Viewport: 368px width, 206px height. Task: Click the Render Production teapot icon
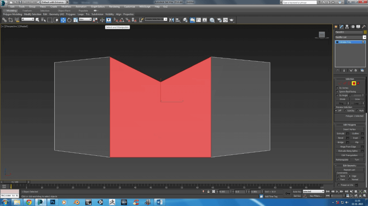click(232, 20)
